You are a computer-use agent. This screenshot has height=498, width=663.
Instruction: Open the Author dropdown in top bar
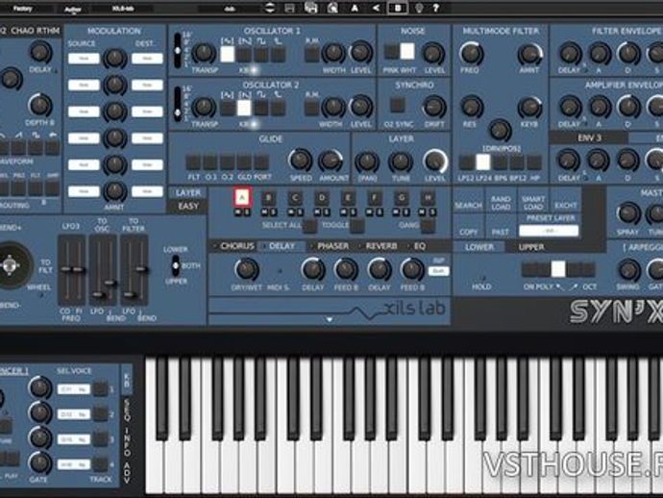(x=73, y=9)
